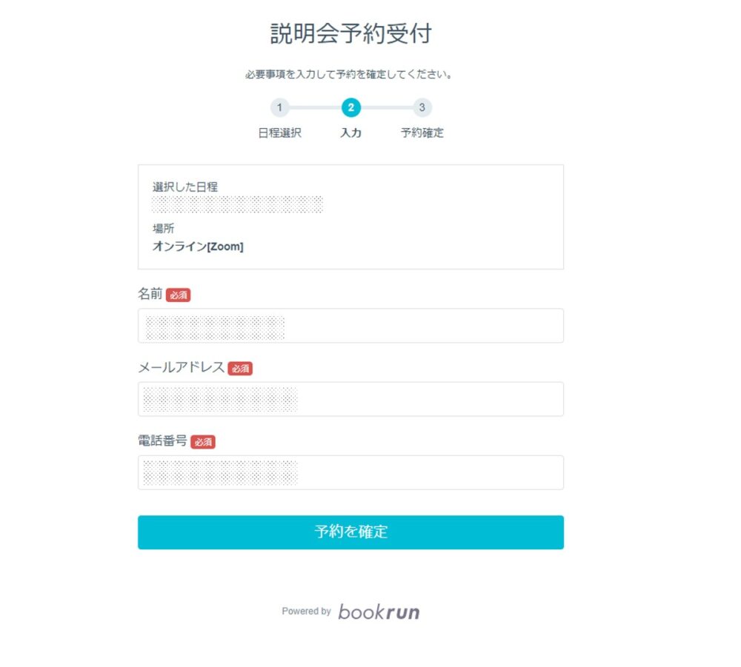Click 必須 badge beside メールアドレス
741x667 pixels.
tap(240, 368)
